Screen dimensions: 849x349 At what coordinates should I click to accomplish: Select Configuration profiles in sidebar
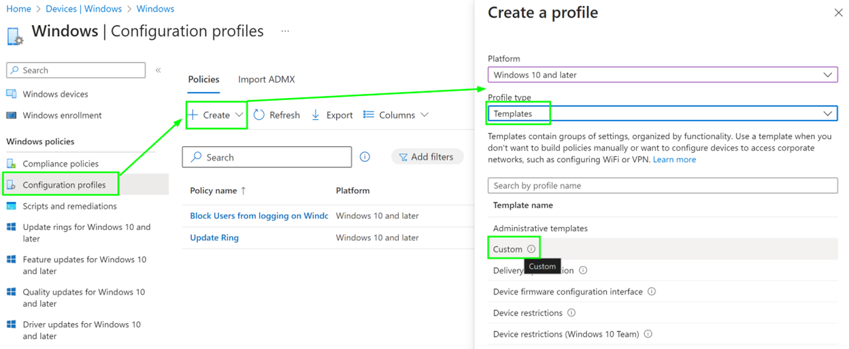click(x=64, y=184)
